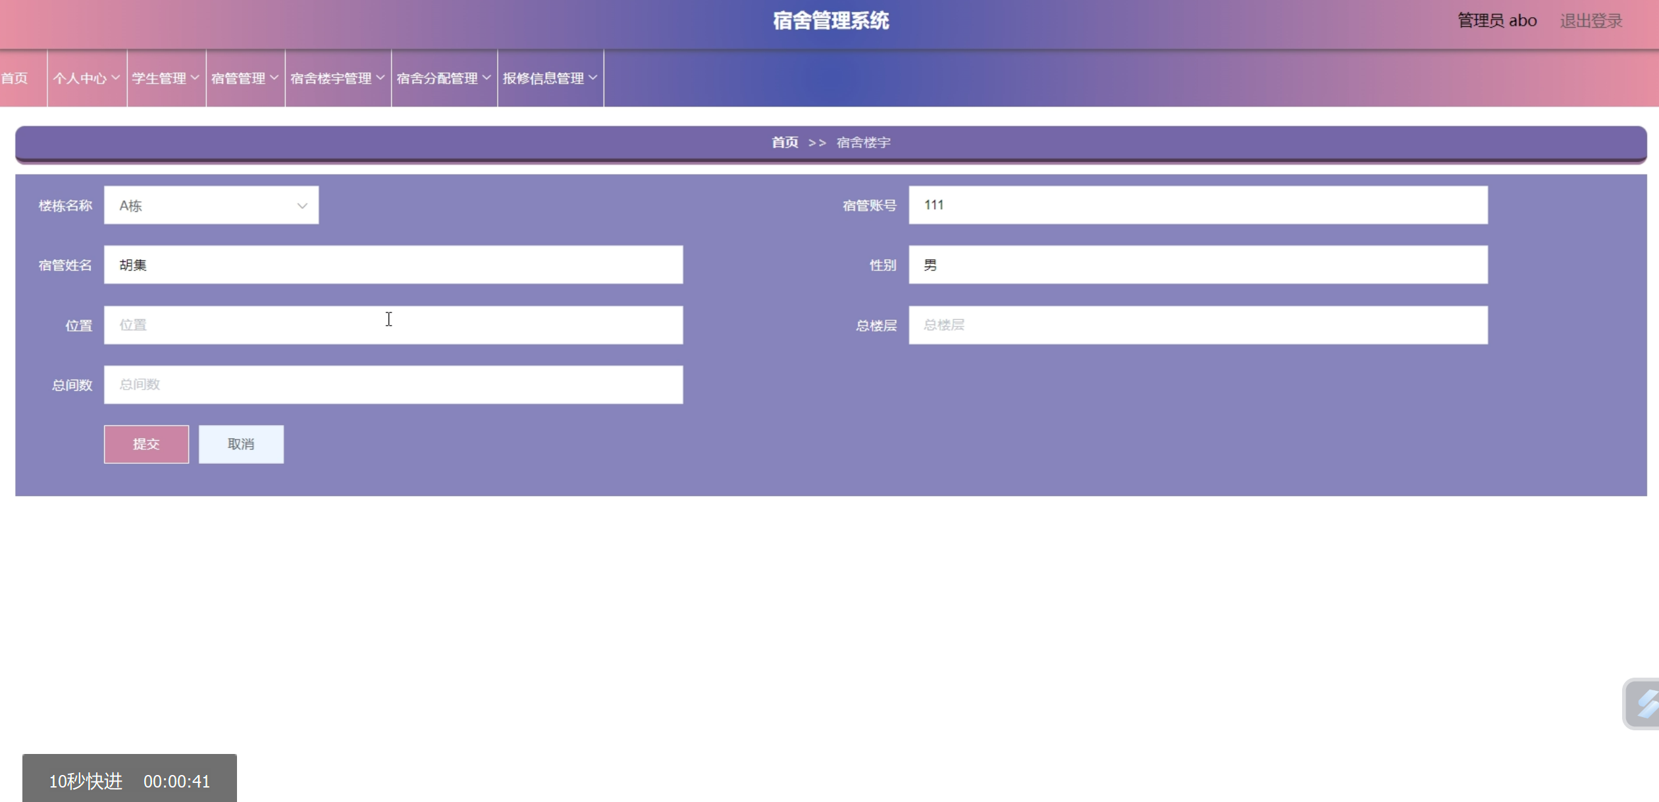This screenshot has height=802, width=1659.
Task: Click the 提交 button
Action: [x=146, y=444]
